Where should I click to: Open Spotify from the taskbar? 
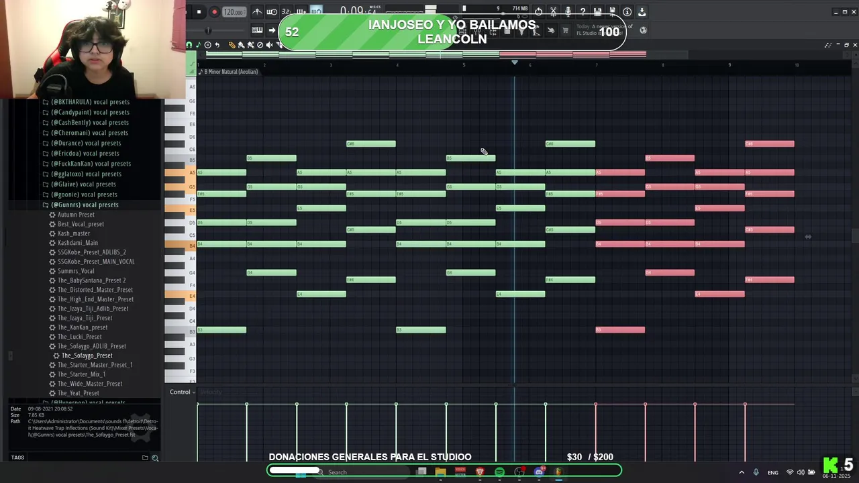(x=499, y=472)
